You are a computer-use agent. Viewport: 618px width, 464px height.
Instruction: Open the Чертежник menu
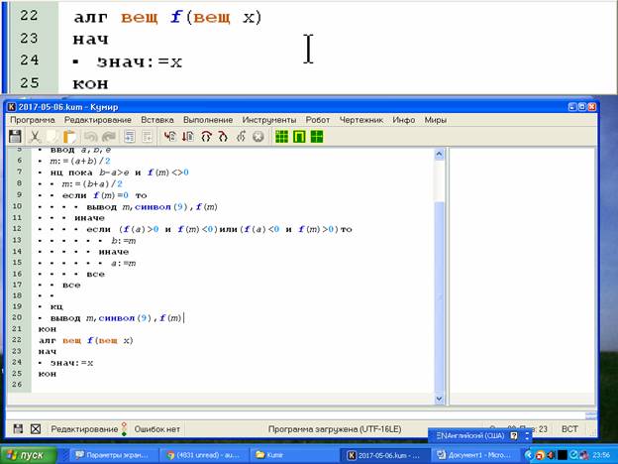tap(361, 120)
